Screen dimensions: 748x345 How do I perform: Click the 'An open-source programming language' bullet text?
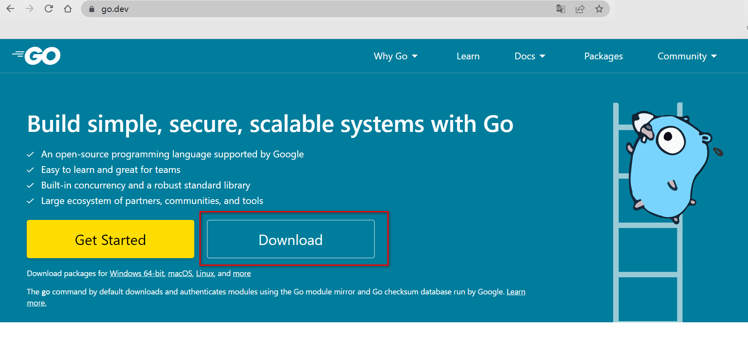tap(172, 154)
